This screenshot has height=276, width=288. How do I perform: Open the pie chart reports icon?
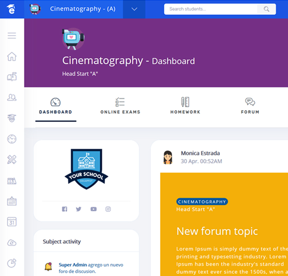(x=12, y=262)
